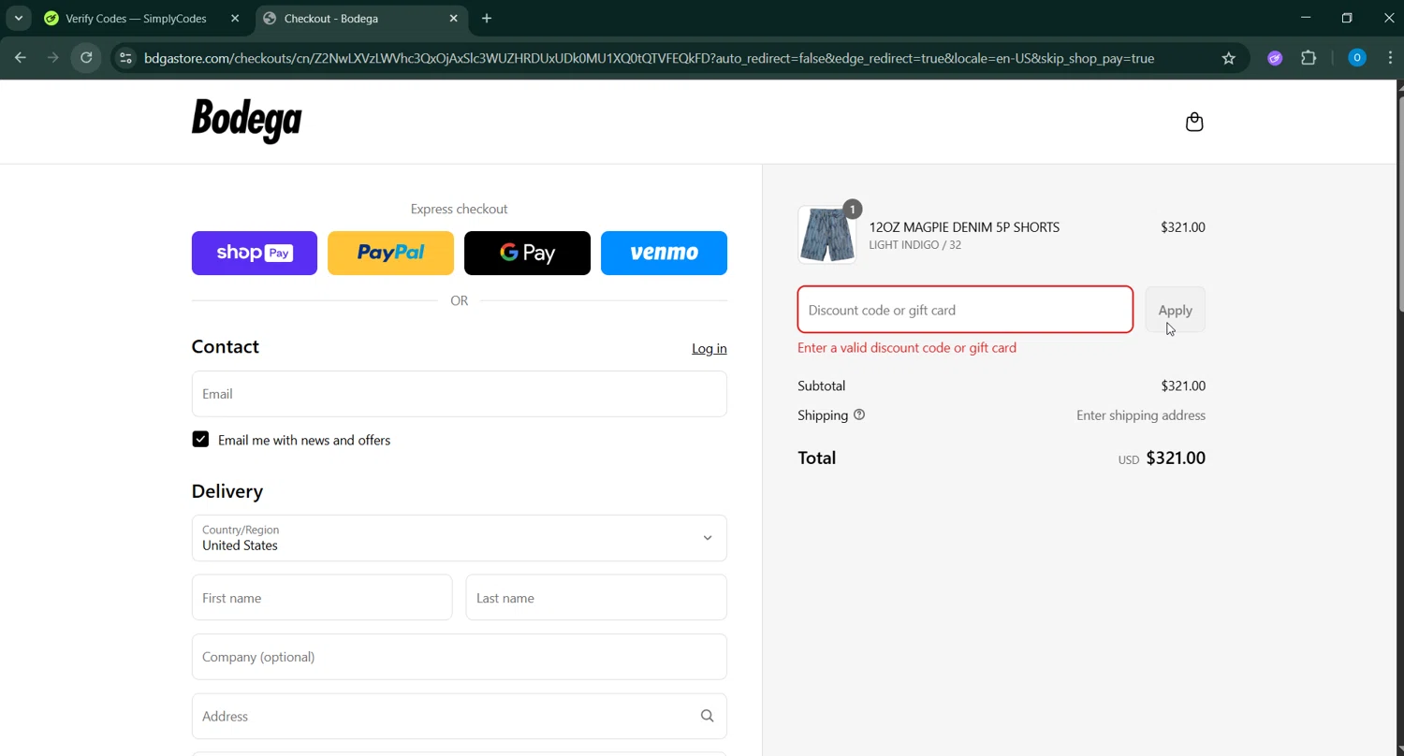Focus the Discount code or gift card field
Viewport: 1404px width, 756px height.
click(x=965, y=310)
